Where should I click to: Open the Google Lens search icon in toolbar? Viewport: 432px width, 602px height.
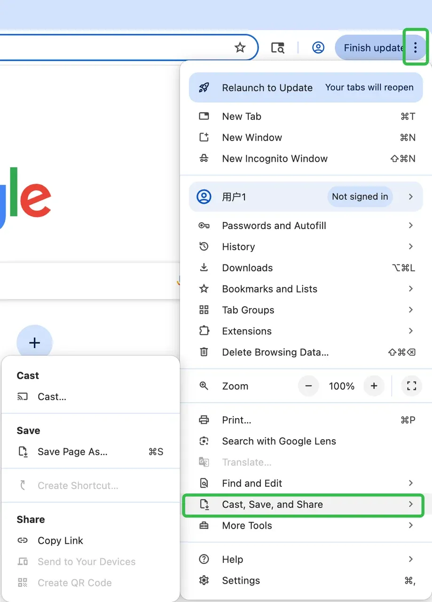[x=278, y=48]
